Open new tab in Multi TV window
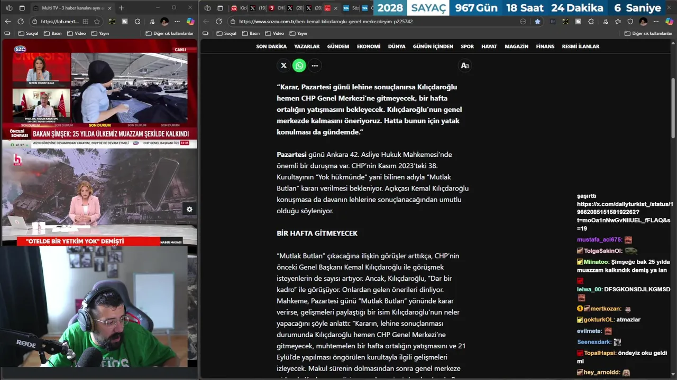Screen dimensions: 677x380 tap(121, 8)
